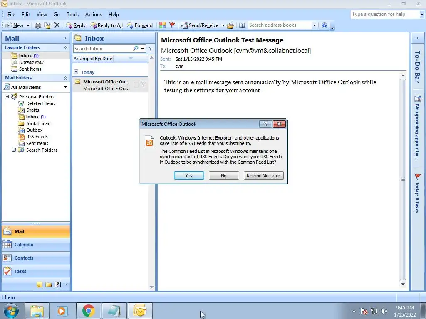
Task: Open Windows Explorer from the taskbar
Action: [x=37, y=311]
